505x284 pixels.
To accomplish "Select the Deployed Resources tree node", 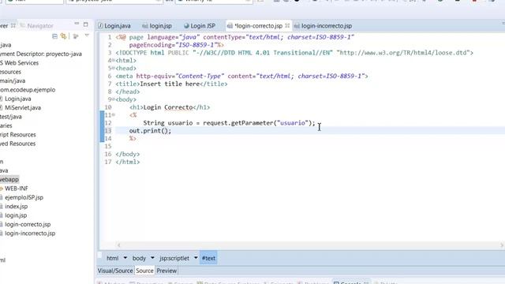I will coord(17,144).
